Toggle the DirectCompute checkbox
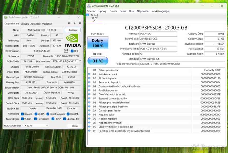 (48, 114)
